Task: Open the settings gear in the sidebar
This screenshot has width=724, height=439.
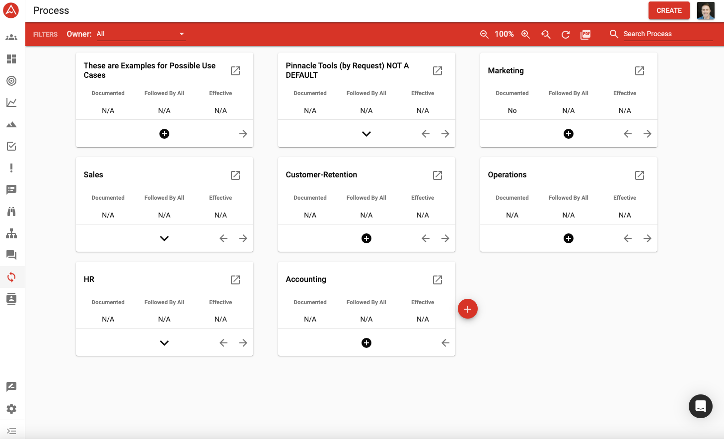Action: click(x=11, y=409)
